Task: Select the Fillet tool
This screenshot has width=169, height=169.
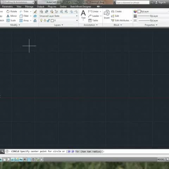Action: tap(24, 16)
